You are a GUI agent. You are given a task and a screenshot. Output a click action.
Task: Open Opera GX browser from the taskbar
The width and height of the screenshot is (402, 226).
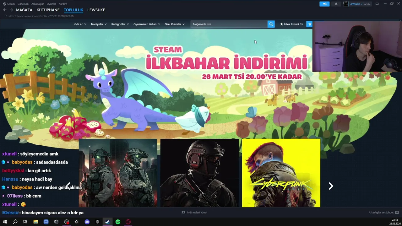pyautogui.click(x=128, y=222)
